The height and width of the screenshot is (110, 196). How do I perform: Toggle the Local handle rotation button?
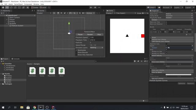[x=43, y=7]
